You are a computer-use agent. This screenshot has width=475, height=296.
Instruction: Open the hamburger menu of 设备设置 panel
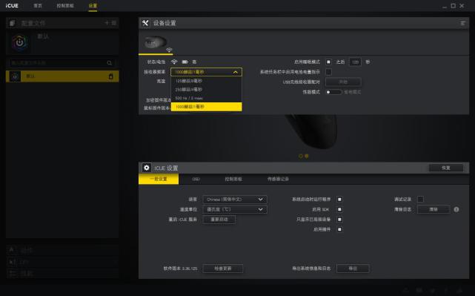(x=463, y=23)
